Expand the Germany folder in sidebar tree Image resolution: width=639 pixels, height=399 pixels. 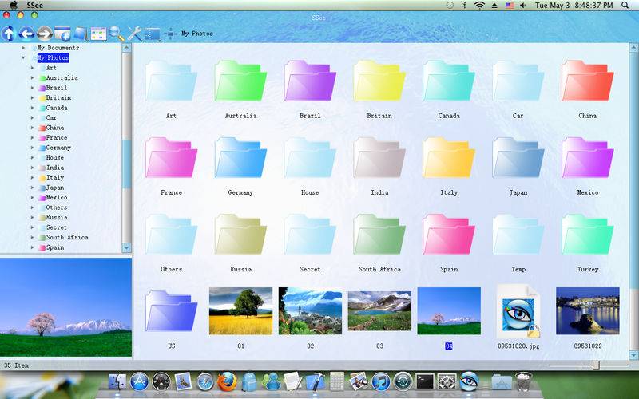[x=33, y=148]
